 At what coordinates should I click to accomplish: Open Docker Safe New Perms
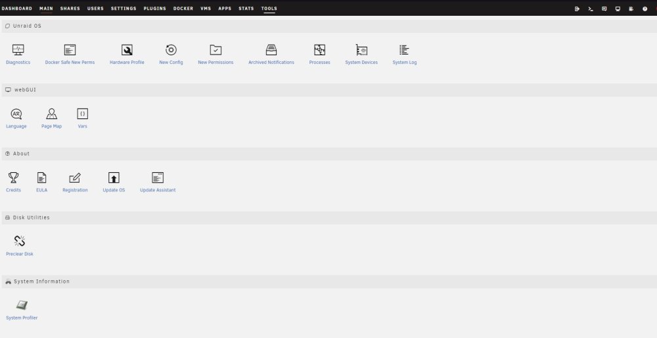pyautogui.click(x=70, y=55)
